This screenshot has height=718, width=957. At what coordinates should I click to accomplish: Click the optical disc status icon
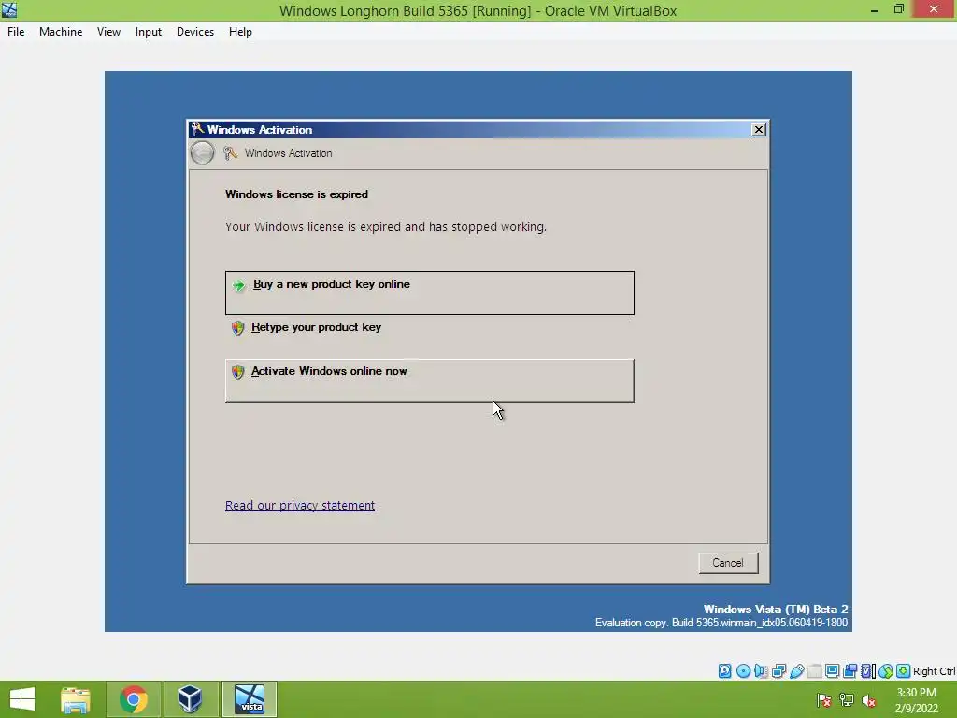[743, 671]
